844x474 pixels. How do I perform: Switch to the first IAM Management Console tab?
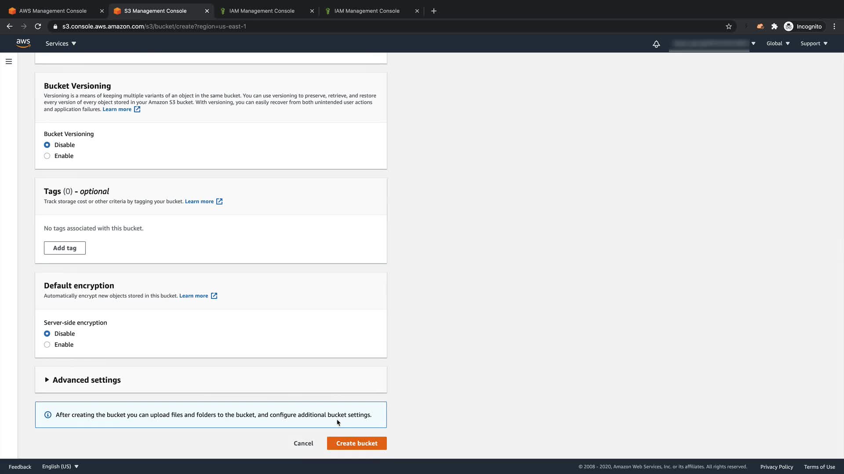point(262,11)
